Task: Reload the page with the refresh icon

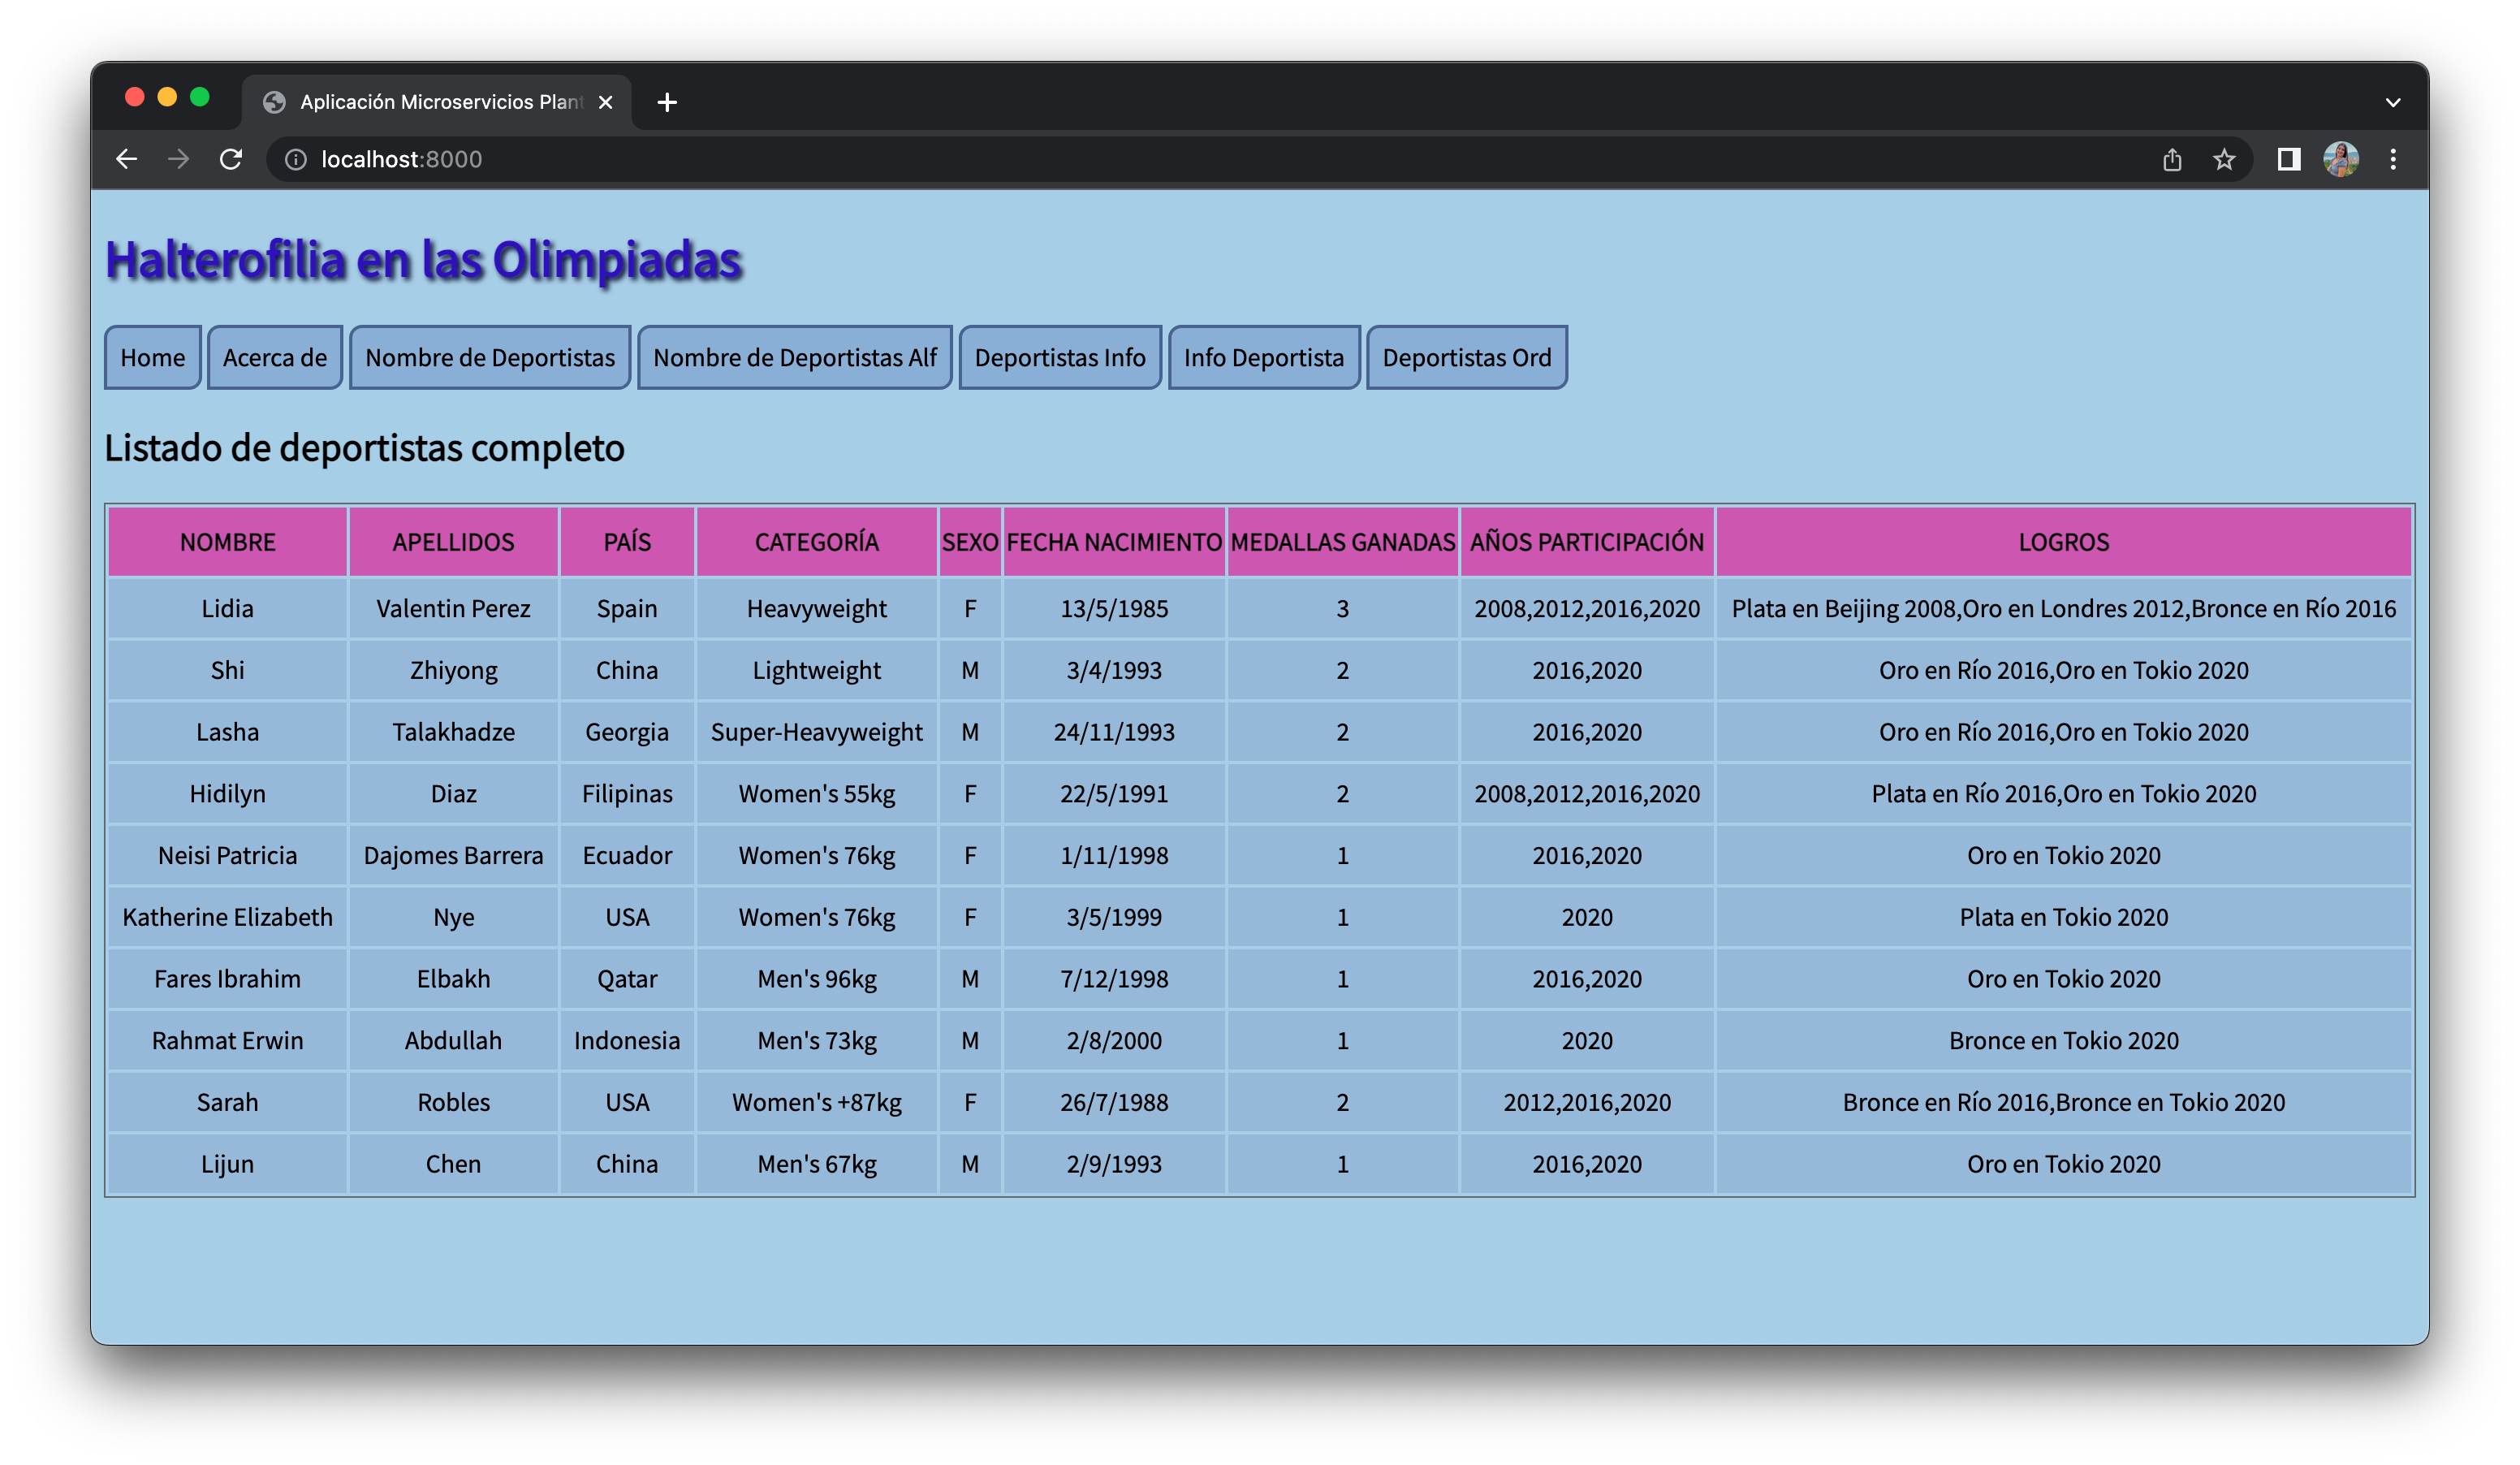Action: [x=231, y=159]
